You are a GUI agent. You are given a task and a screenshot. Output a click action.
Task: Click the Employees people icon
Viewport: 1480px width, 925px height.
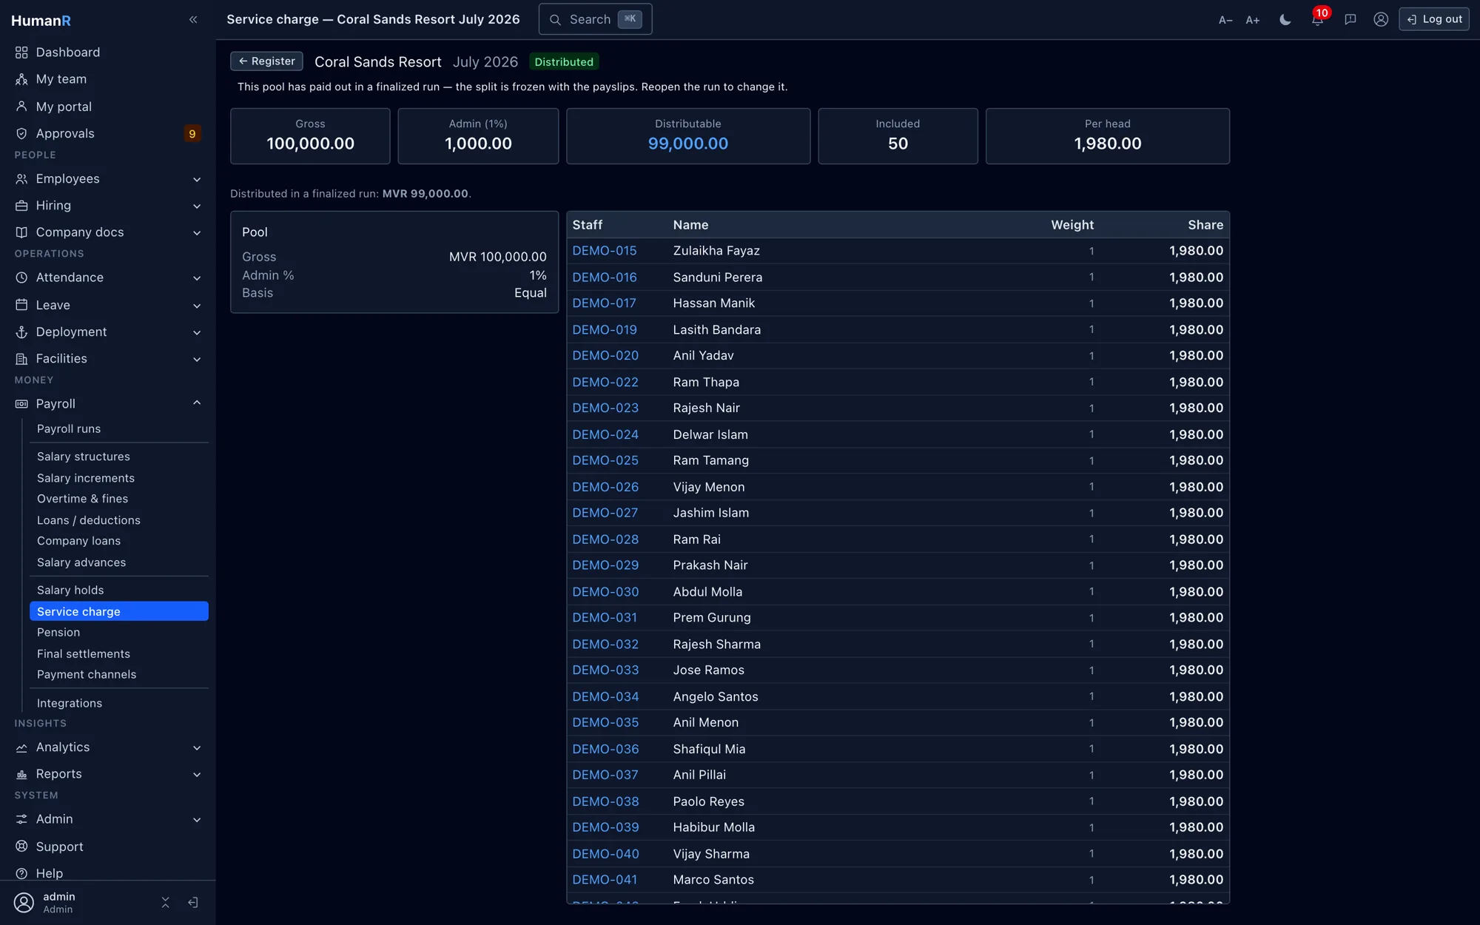[x=21, y=179]
